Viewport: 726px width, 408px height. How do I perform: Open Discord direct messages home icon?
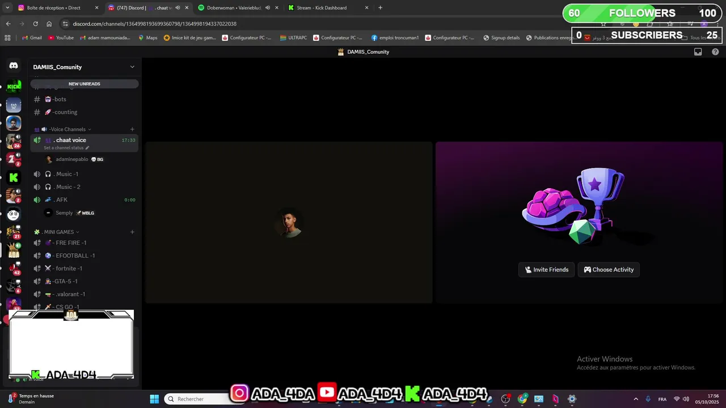tap(14, 66)
